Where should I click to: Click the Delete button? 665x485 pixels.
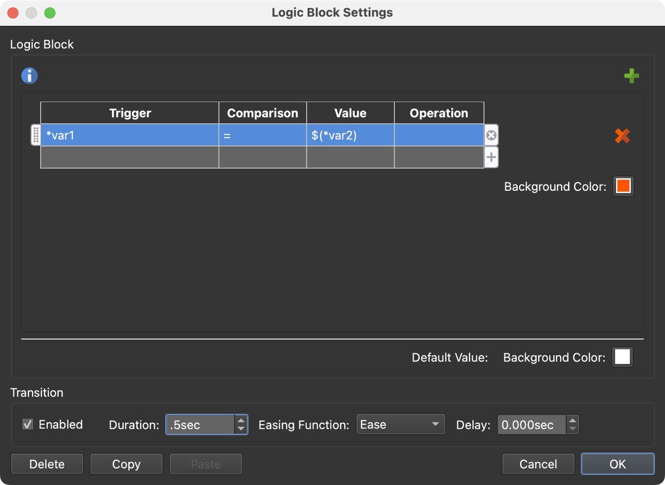47,464
